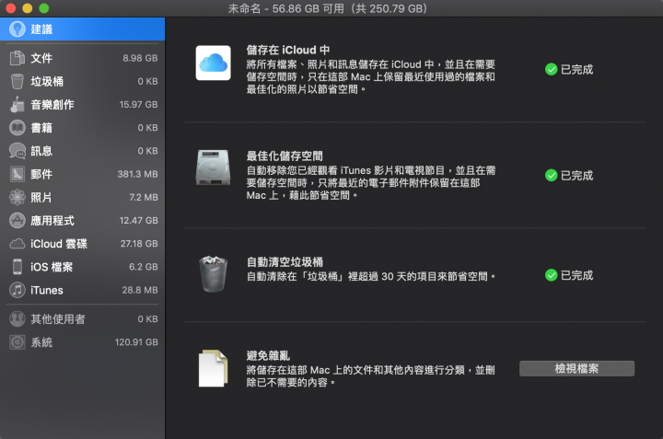Screen dimensions: 663x439
Task: Click the large iCloud cloud icon
Action: click(x=213, y=63)
